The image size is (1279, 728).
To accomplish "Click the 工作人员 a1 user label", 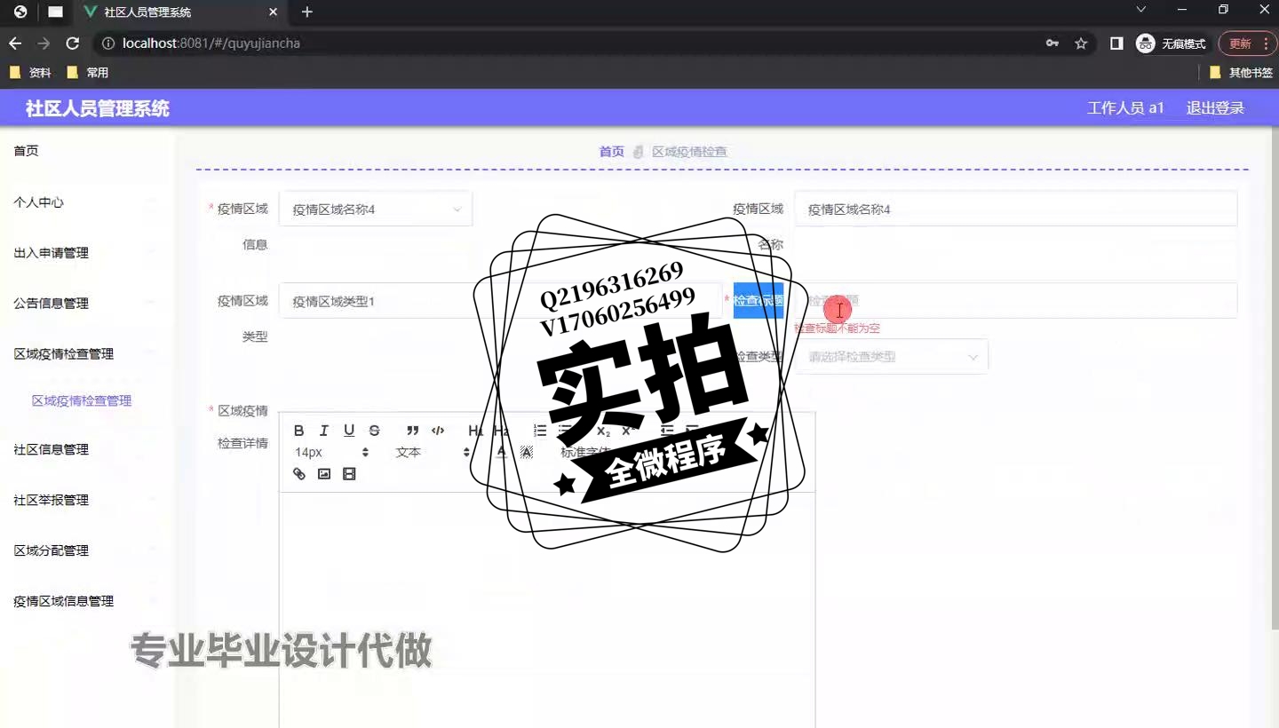I will (1125, 108).
